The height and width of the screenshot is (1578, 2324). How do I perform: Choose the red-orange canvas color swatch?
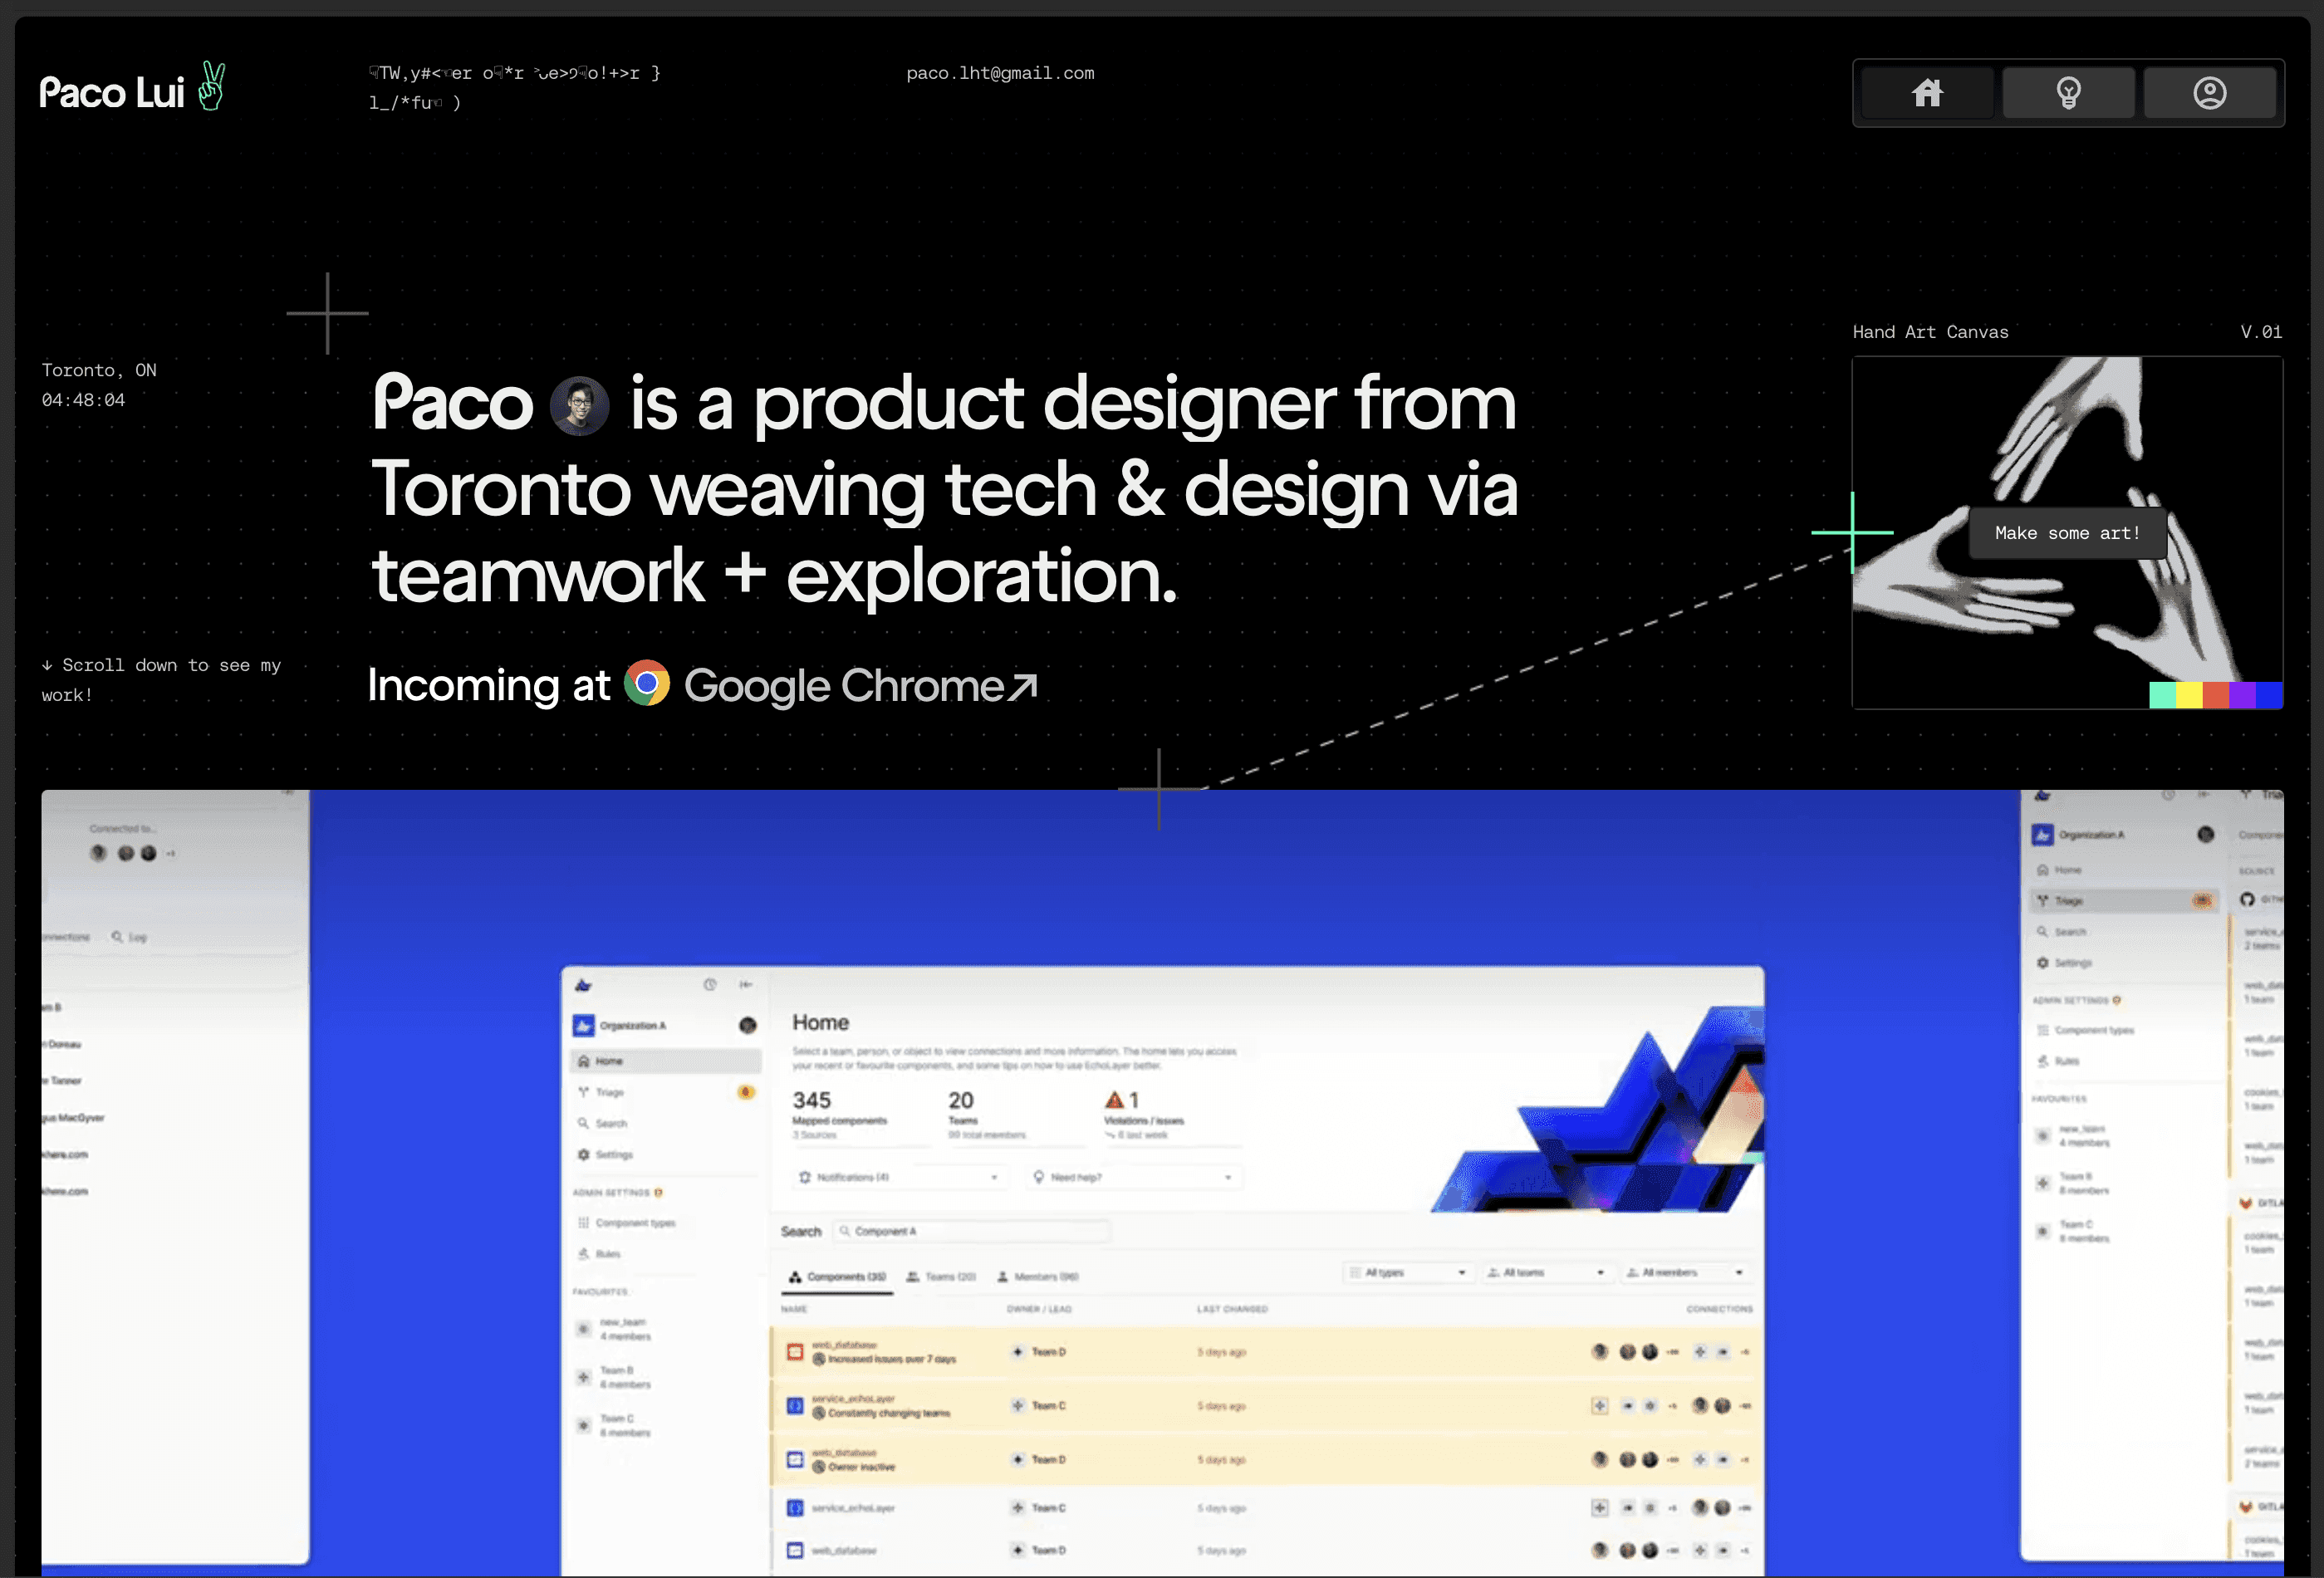pos(2216,695)
